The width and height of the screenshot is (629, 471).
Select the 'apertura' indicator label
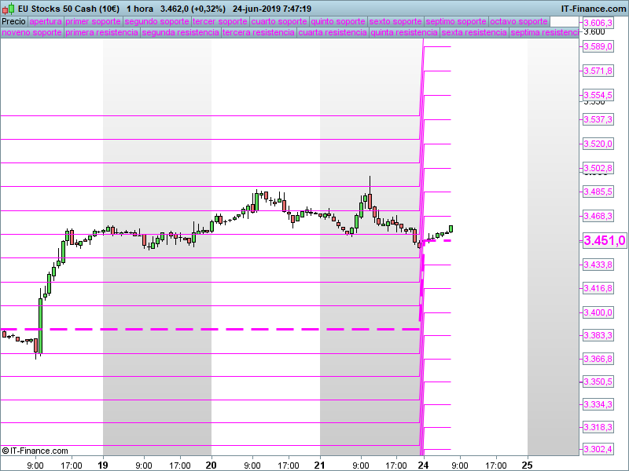pyautogui.click(x=46, y=21)
